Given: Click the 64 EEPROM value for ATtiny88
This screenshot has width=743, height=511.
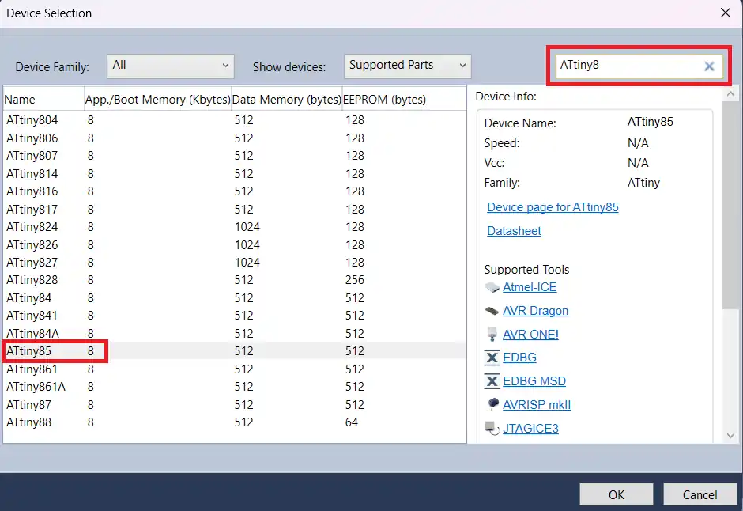Looking at the screenshot, I should (x=351, y=422).
